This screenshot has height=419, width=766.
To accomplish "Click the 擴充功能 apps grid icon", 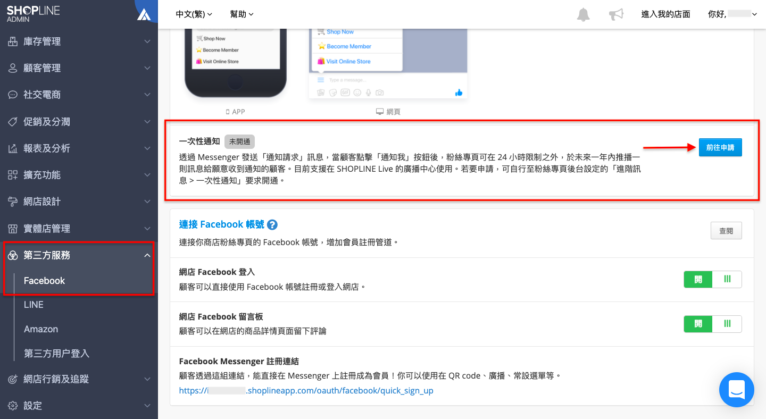I will pos(13,175).
